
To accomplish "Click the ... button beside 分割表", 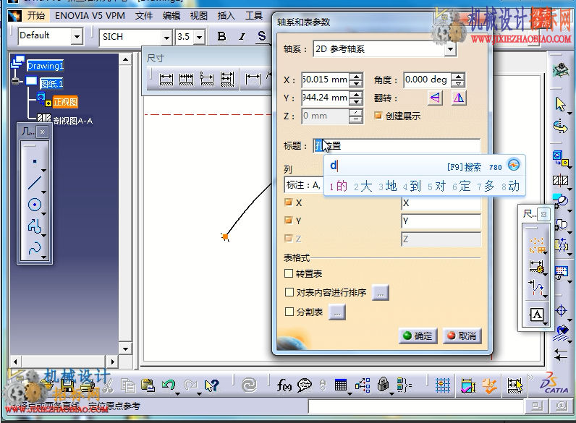I will click(x=337, y=312).
